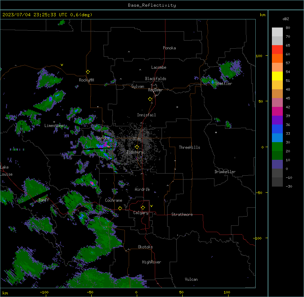Click the Drumheller label
Image resolution: width=304 pixels, height=297 pixels.
pos(225,172)
